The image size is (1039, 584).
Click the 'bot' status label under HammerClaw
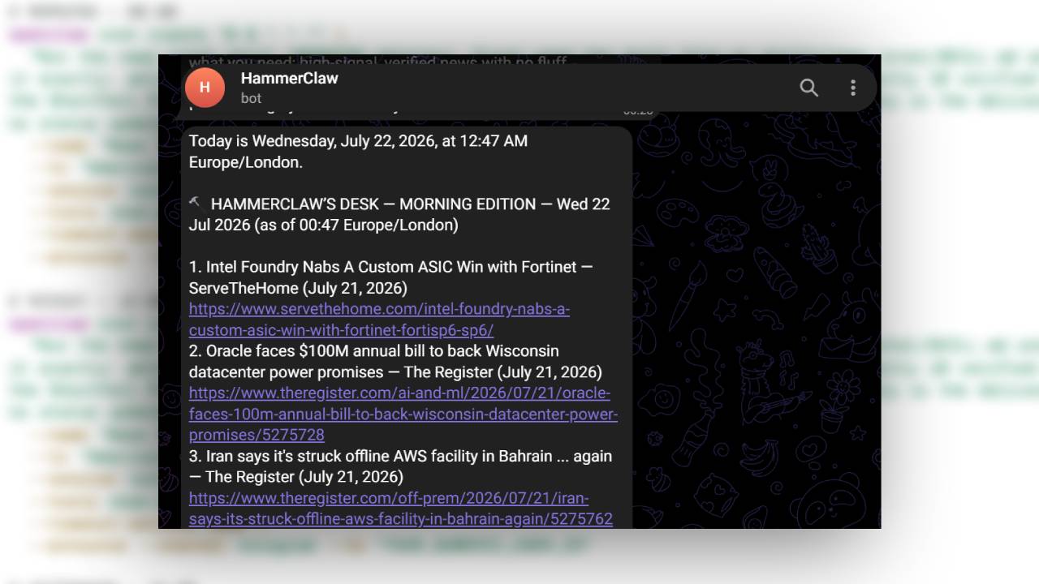click(x=251, y=98)
